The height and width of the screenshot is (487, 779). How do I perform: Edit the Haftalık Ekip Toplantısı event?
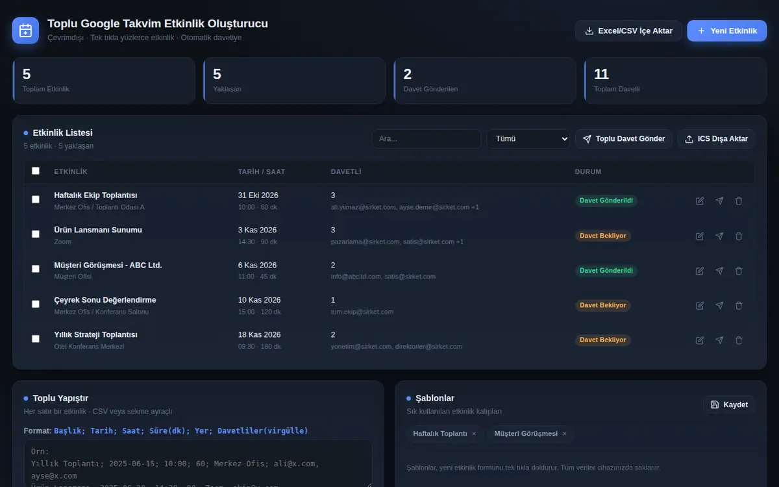click(700, 201)
